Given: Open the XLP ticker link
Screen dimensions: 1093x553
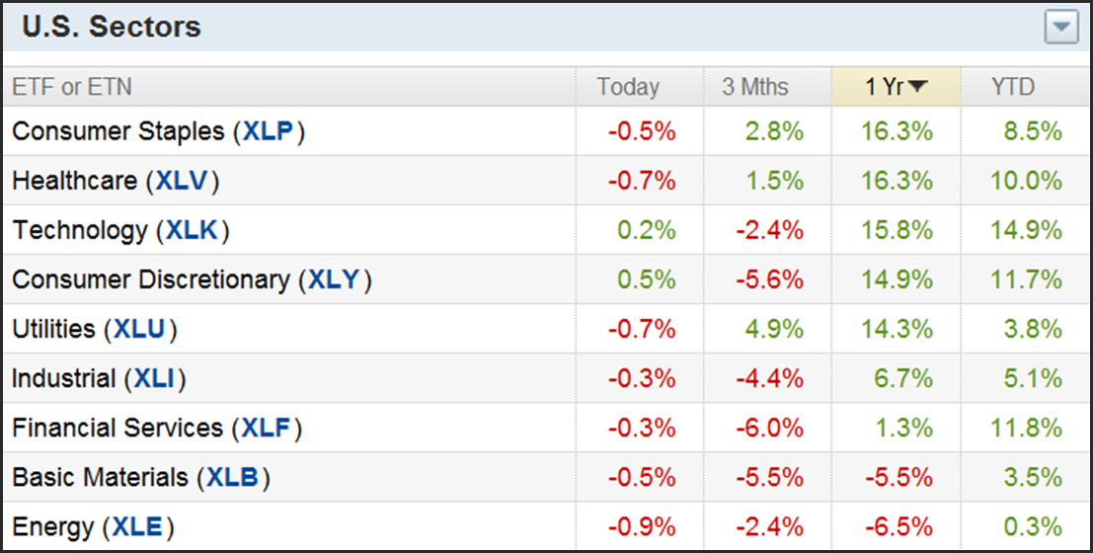Looking at the screenshot, I should (269, 131).
